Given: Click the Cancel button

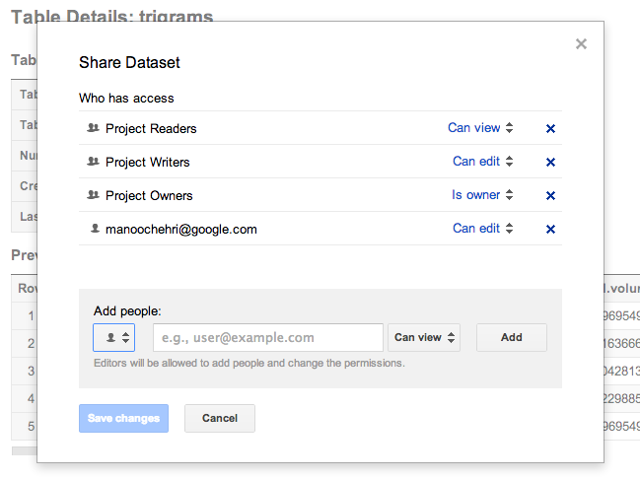Looking at the screenshot, I should pos(219,418).
